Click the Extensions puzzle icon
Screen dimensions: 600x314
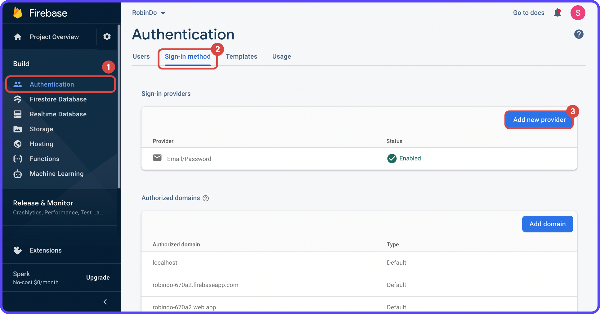coord(18,250)
